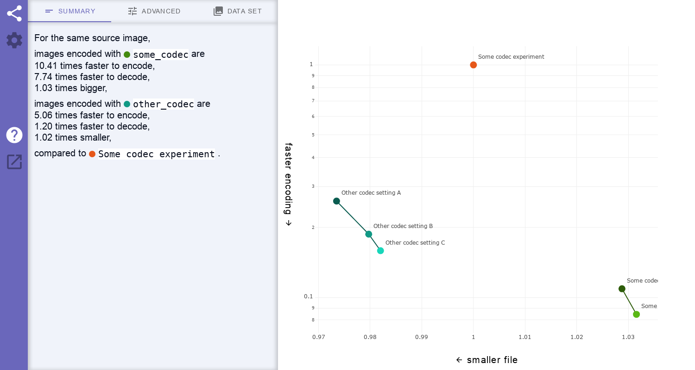Screen dimensions: 695x370
Task: Switch to the Advanced tab
Action: point(154,11)
